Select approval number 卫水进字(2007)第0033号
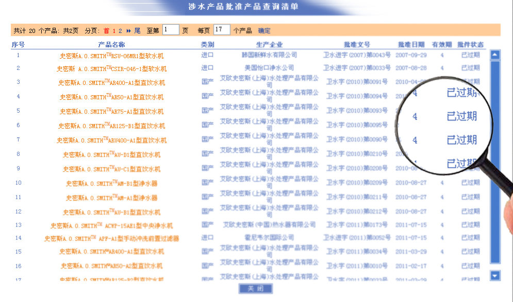Screen dimensions: 513x302 pos(357,68)
